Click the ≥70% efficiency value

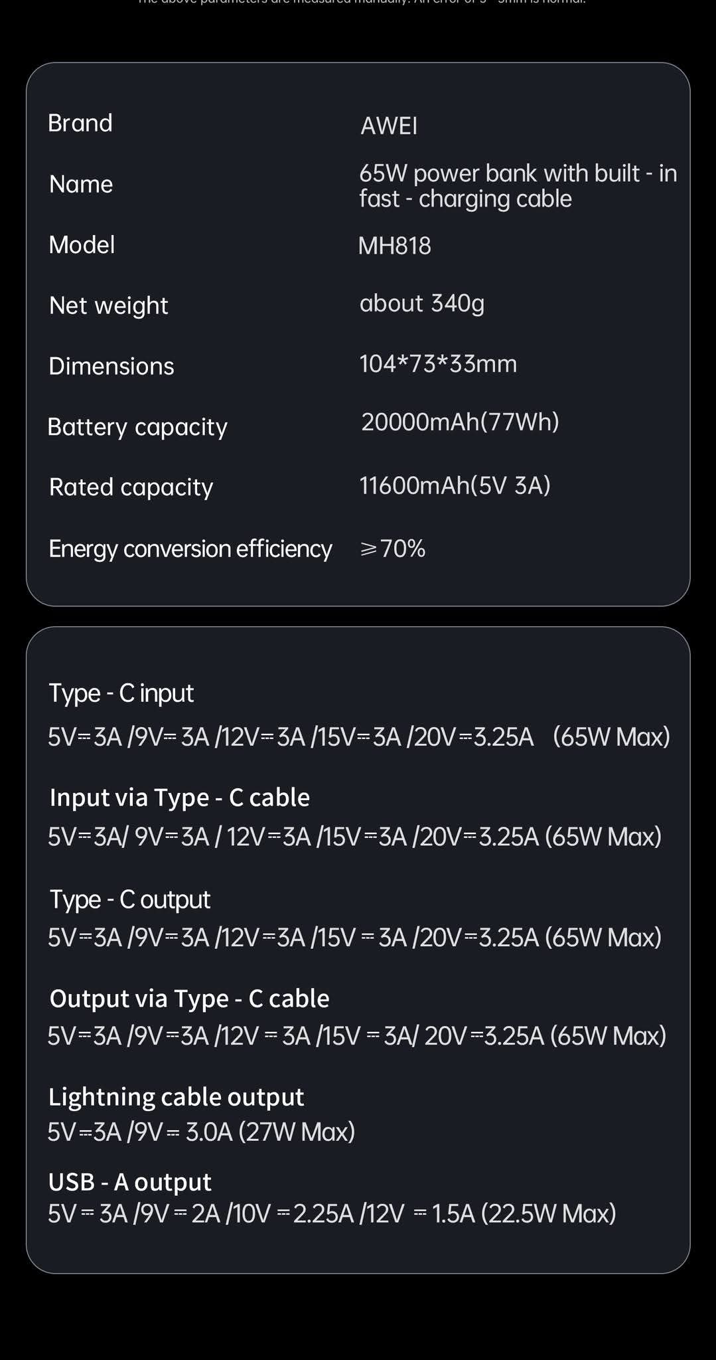pyautogui.click(x=392, y=549)
